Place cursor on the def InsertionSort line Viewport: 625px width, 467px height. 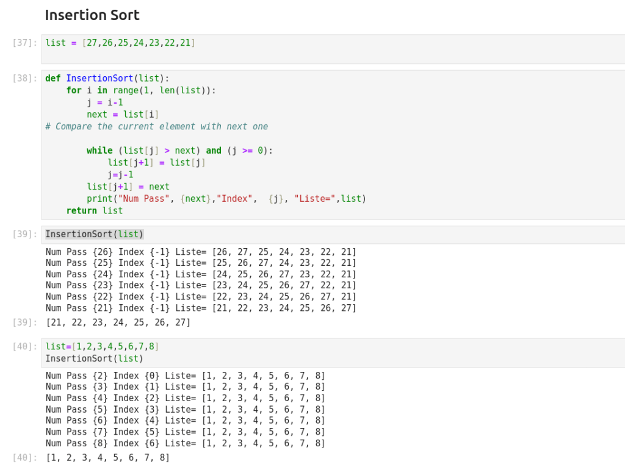point(107,79)
